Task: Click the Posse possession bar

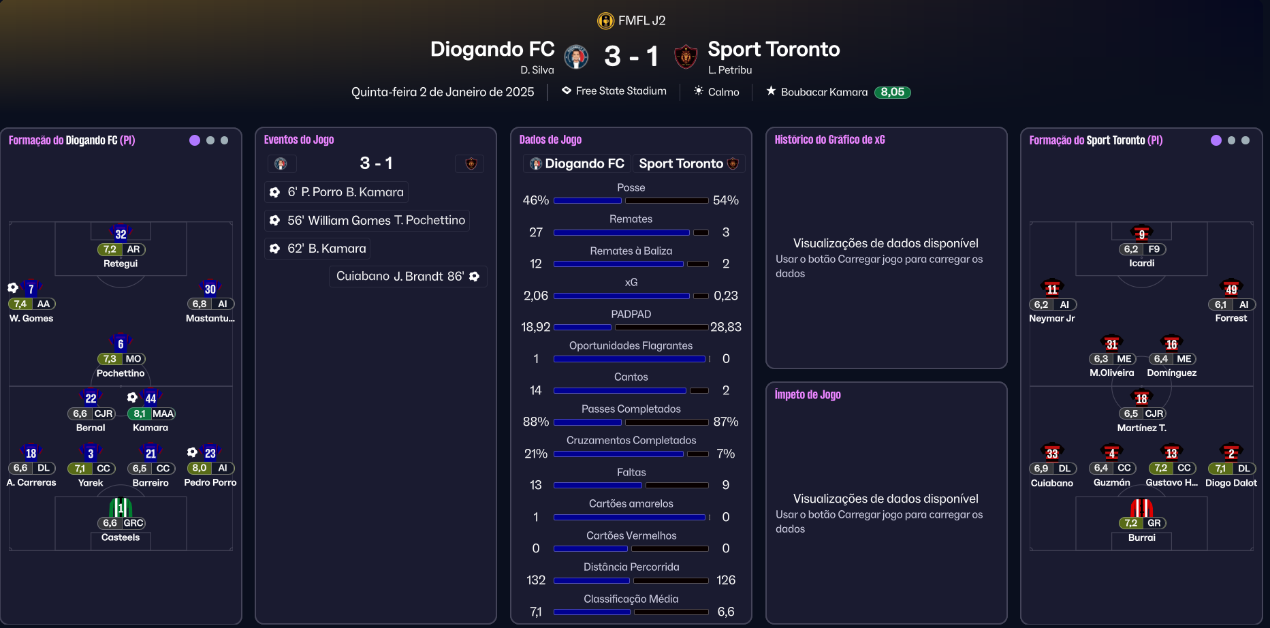Action: [x=631, y=201]
